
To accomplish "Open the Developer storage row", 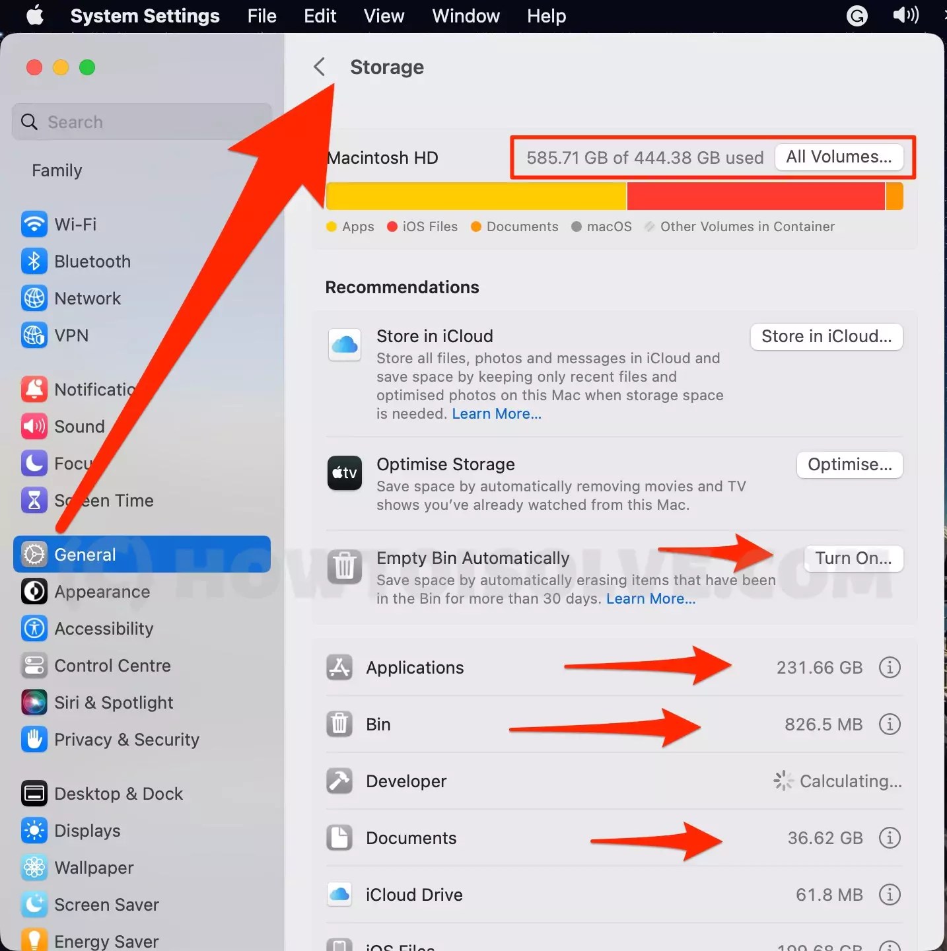I will (x=614, y=781).
